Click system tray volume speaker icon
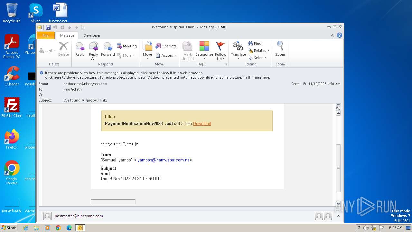 click(x=366, y=228)
